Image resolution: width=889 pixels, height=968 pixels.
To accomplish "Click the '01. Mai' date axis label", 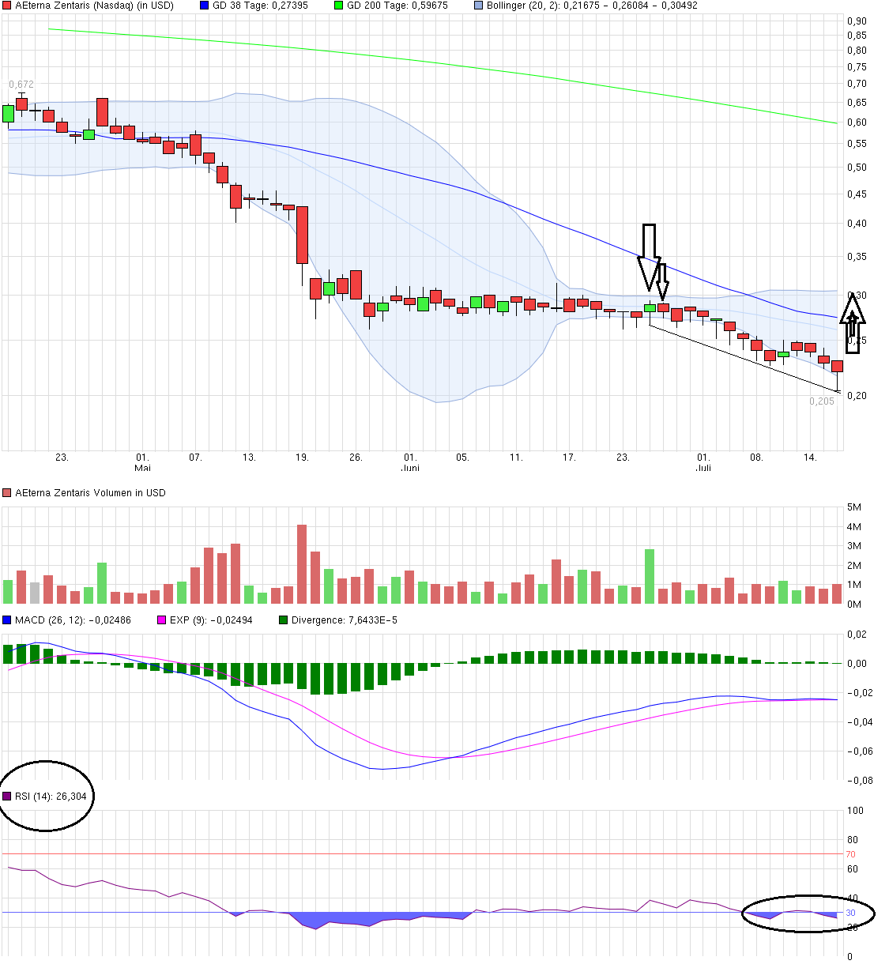I will [x=142, y=462].
